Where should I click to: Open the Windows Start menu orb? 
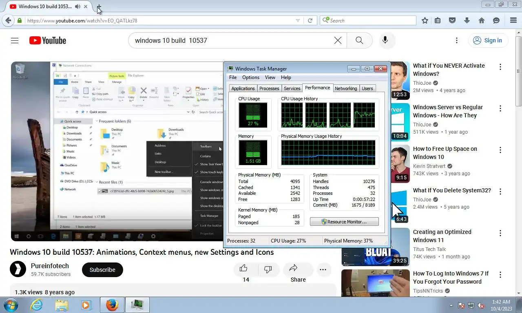pos(11,305)
